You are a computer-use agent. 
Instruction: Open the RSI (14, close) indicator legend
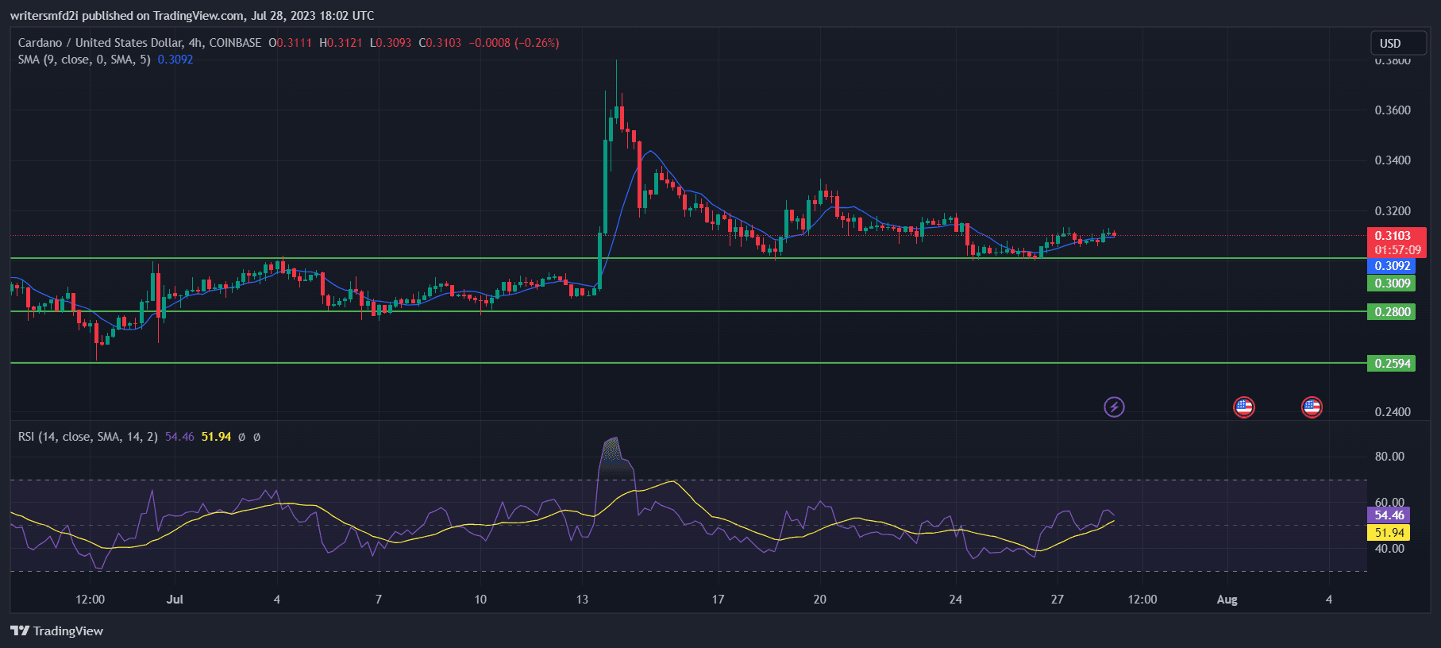(87, 437)
